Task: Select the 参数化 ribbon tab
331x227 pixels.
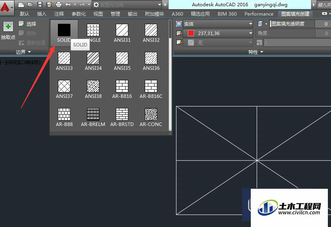Action: 79,14
